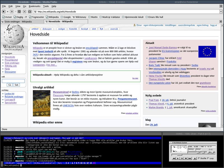Click the logg ut link
Image resolution: width=224 pixels, height=168 pixels.
point(213,25)
